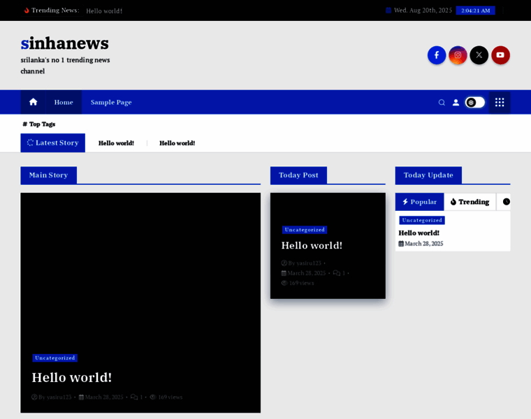Image resolution: width=531 pixels, height=419 pixels.
Task: Select the clock tab beside Trending
Action: pyautogui.click(x=506, y=202)
